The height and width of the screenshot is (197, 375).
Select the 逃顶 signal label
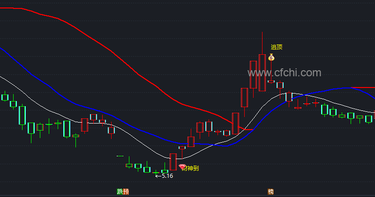click(277, 47)
